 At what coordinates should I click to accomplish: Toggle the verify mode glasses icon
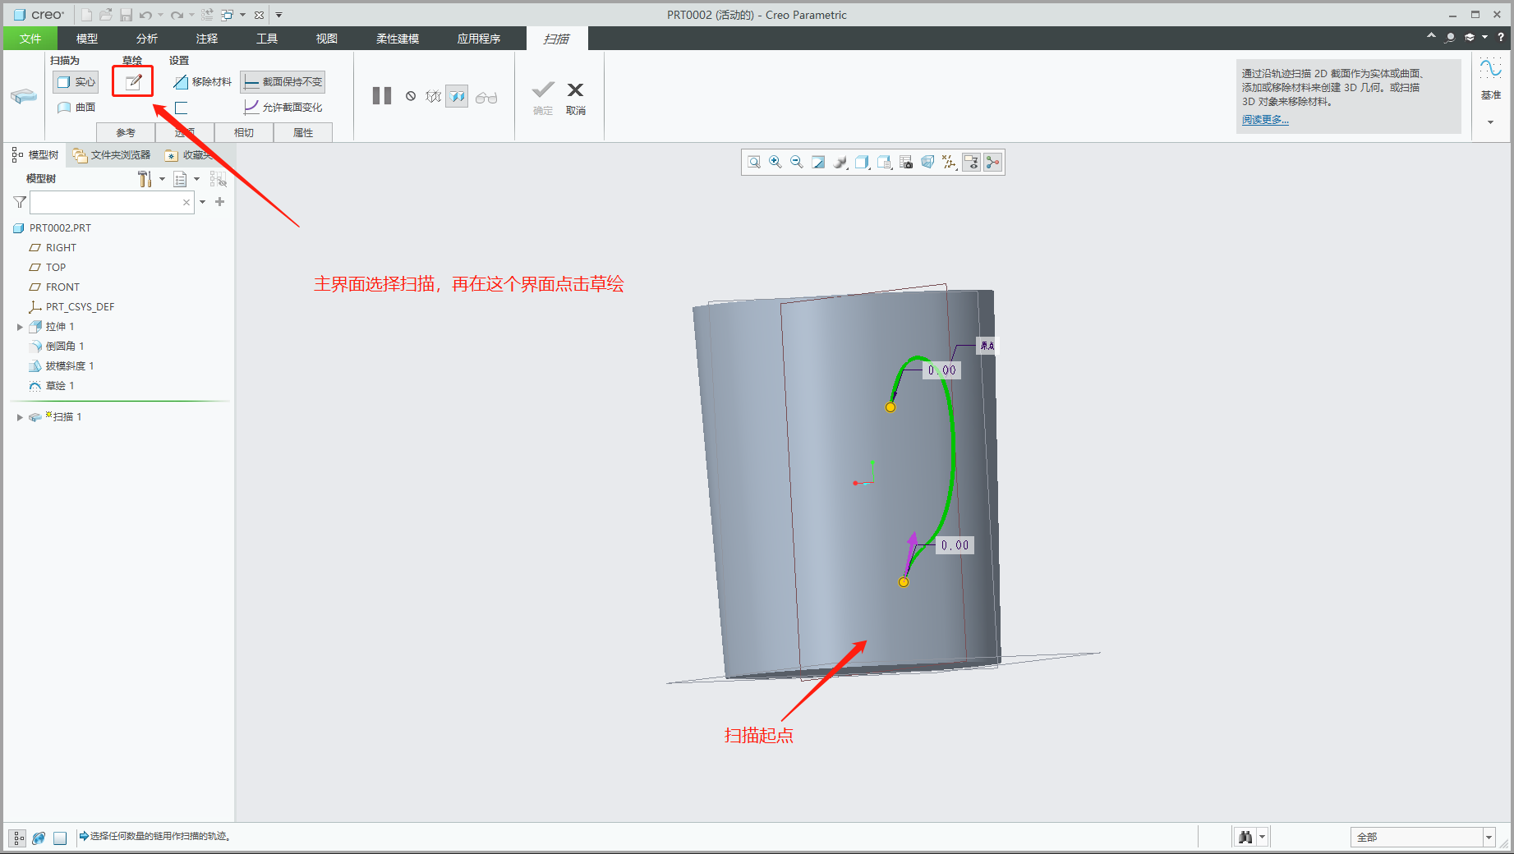tap(486, 98)
